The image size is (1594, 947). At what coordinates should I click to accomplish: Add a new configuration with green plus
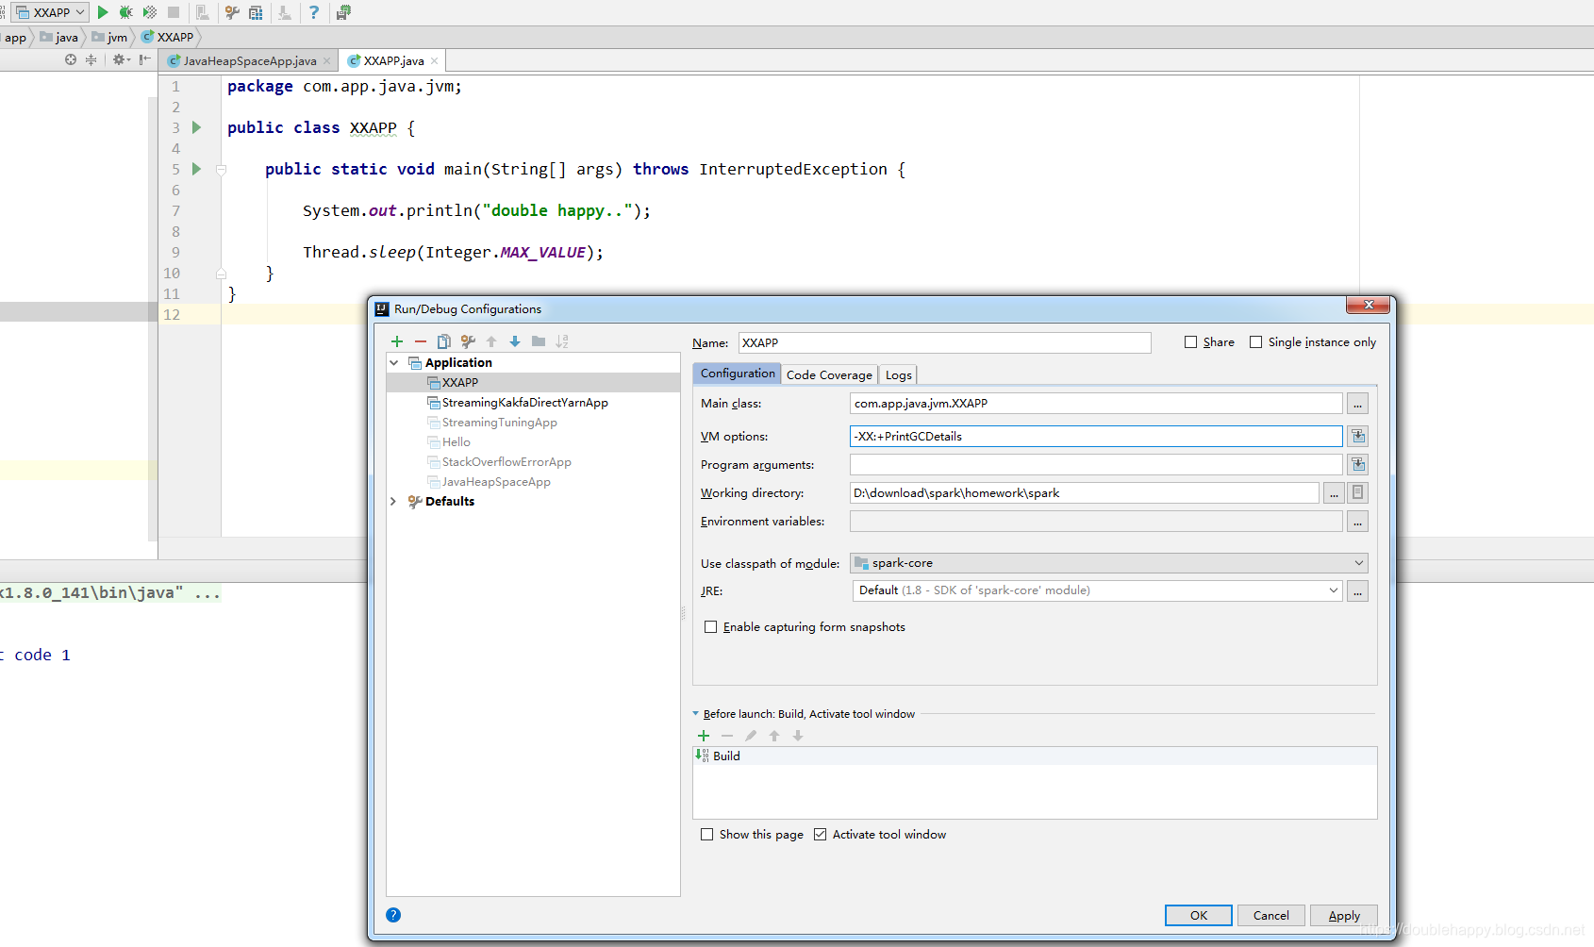tap(397, 341)
